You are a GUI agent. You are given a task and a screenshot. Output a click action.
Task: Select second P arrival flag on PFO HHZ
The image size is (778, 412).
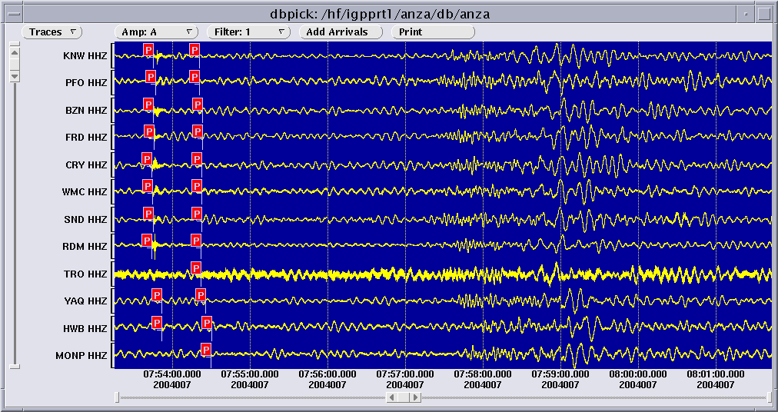[x=194, y=76]
